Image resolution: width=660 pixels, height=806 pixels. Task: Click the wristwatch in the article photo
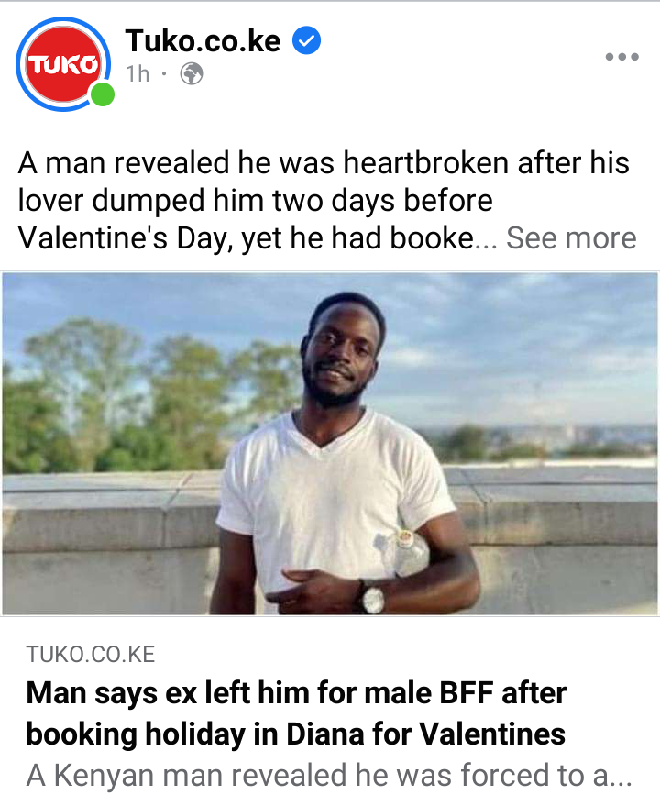coord(371,598)
